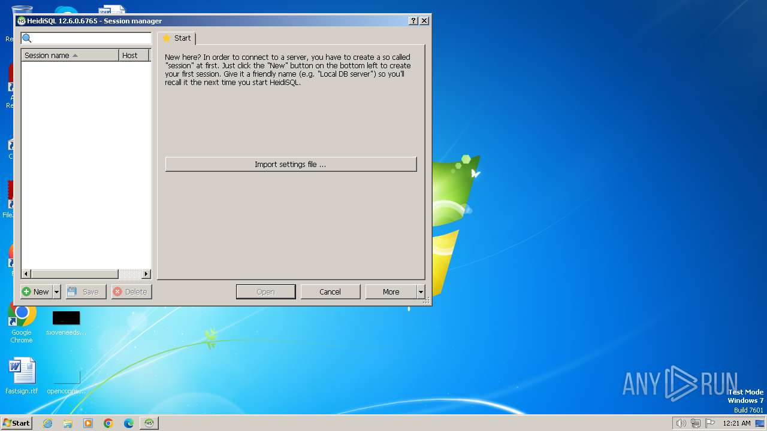Click the Open button
The width and height of the screenshot is (767, 431).
pyautogui.click(x=265, y=292)
